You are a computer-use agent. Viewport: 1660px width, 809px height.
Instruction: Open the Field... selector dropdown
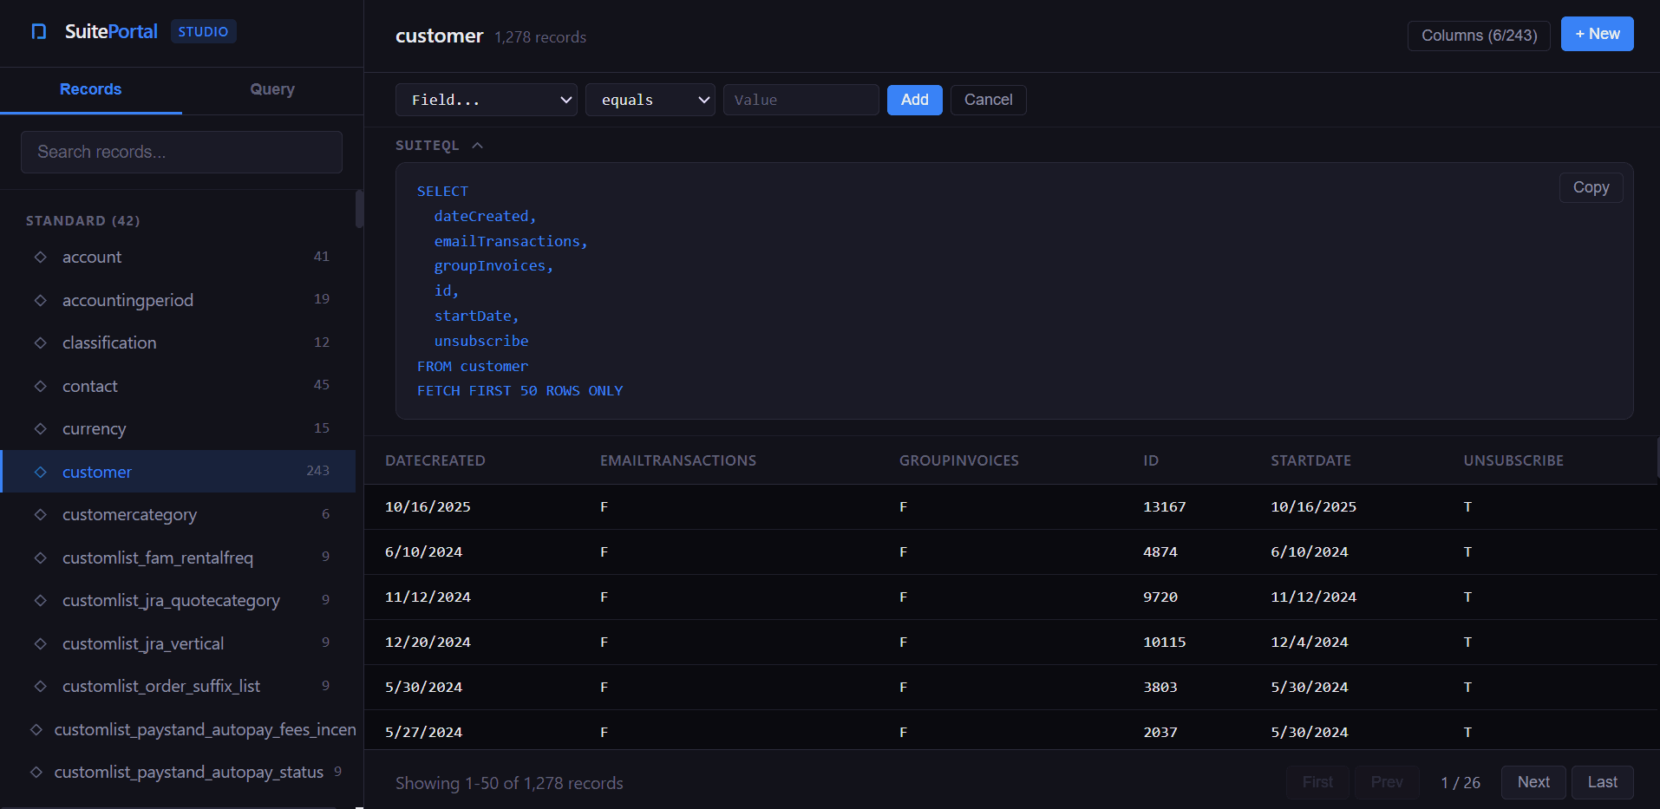point(486,100)
